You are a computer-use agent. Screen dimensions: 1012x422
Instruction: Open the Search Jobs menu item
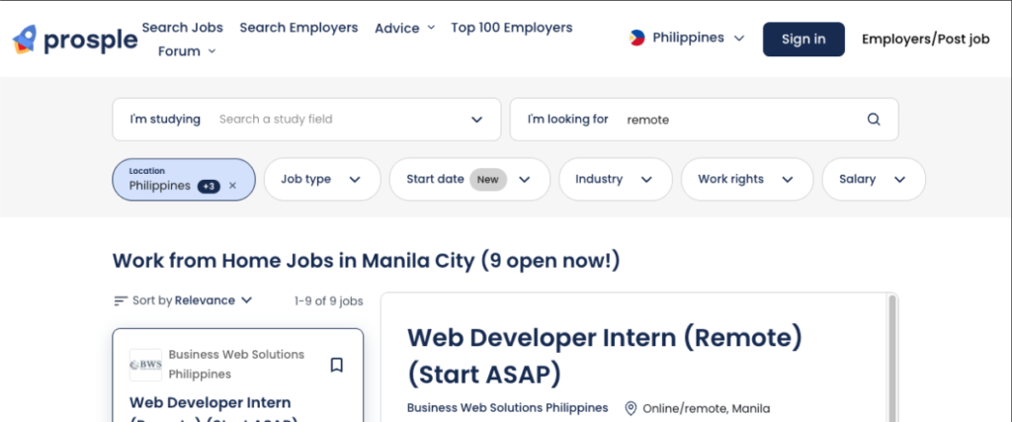(182, 28)
